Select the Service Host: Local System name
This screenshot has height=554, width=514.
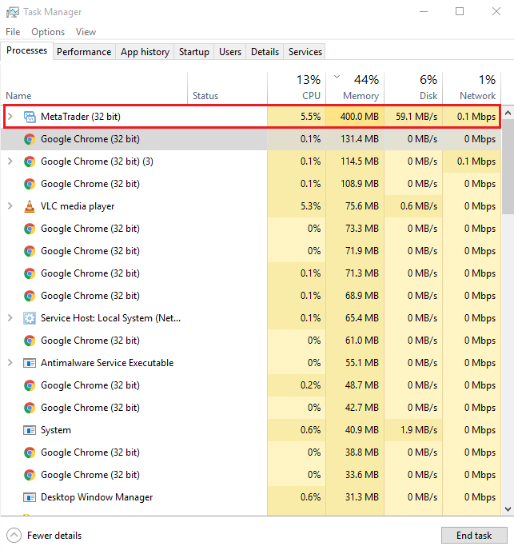pos(110,318)
